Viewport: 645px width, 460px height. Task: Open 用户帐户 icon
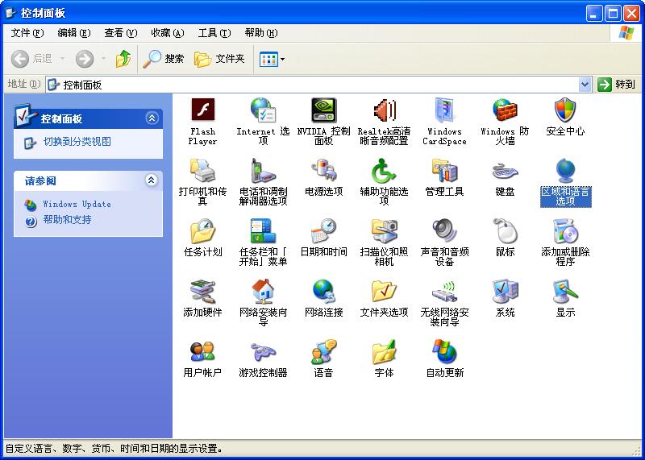tap(203, 352)
